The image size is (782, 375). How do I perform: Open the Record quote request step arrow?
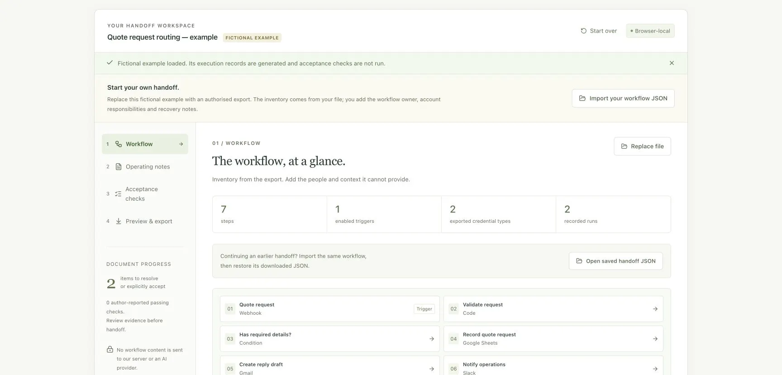tap(655, 339)
